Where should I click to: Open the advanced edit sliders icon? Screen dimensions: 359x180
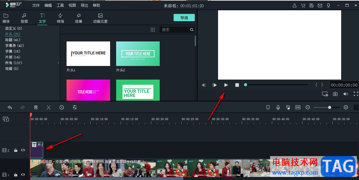click(x=75, y=107)
